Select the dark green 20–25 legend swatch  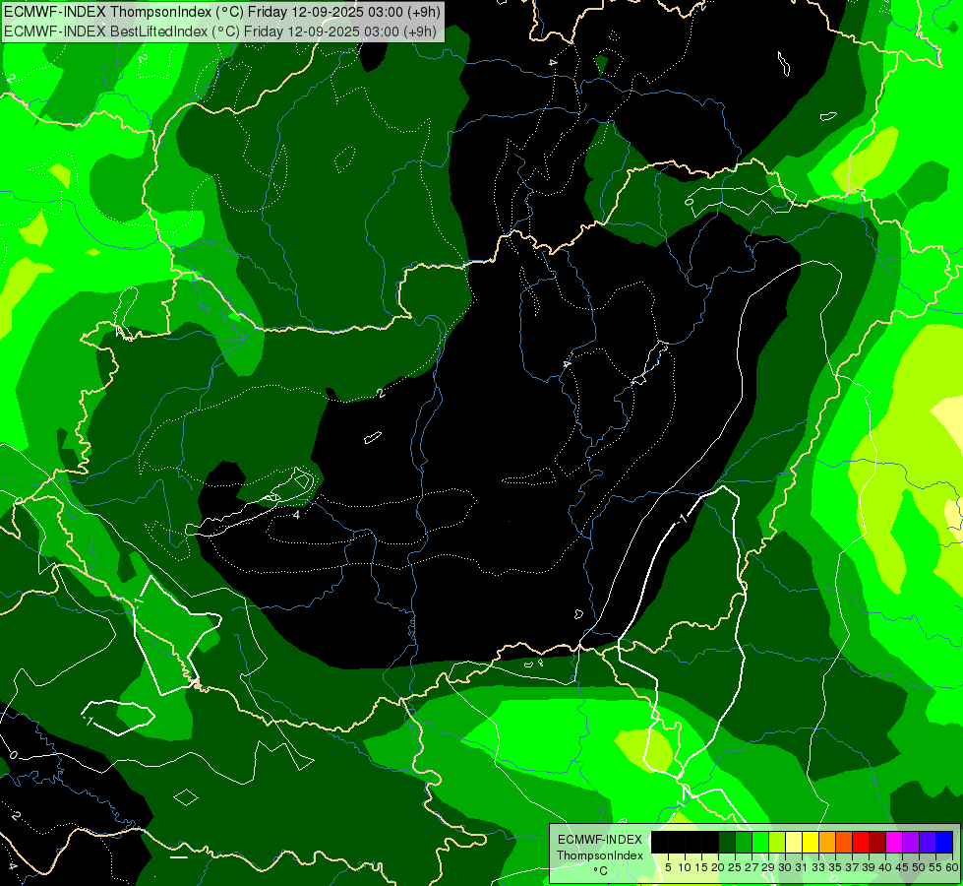pos(727,842)
